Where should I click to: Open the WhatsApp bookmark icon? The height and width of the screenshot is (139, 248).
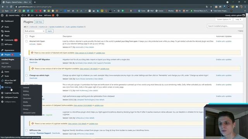(24, 11)
